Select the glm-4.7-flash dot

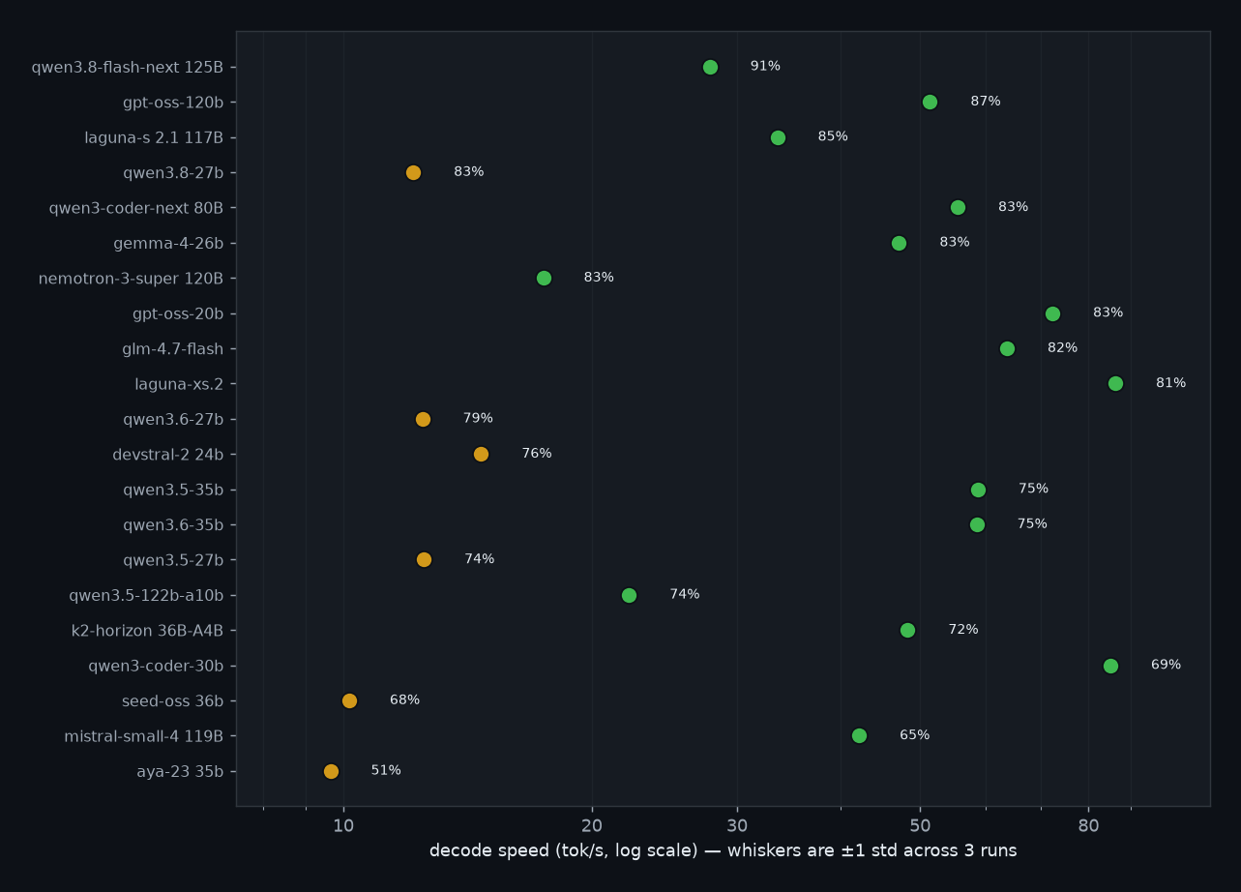pos(1007,348)
